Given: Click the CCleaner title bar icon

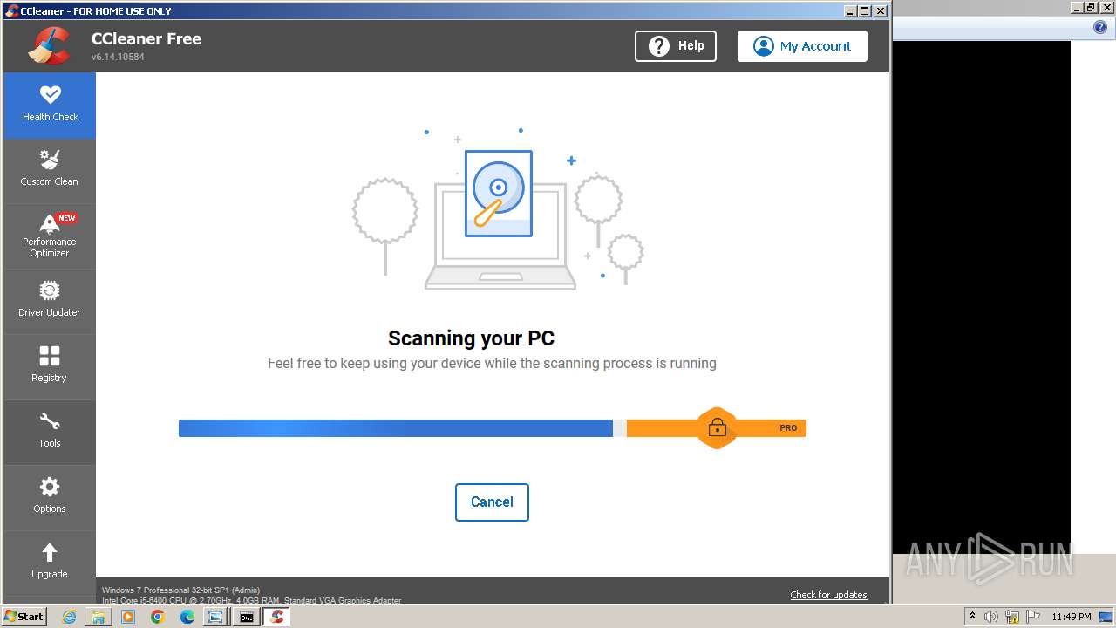Looking at the screenshot, I should tap(12, 10).
